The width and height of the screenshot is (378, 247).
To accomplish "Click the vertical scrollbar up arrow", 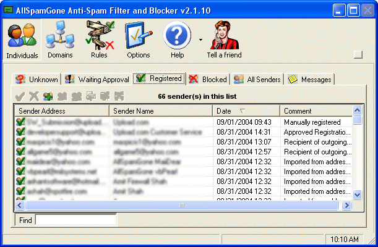I will coord(357,111).
